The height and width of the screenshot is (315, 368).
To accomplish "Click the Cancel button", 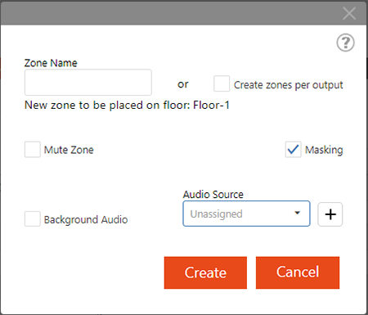I will (x=298, y=272).
